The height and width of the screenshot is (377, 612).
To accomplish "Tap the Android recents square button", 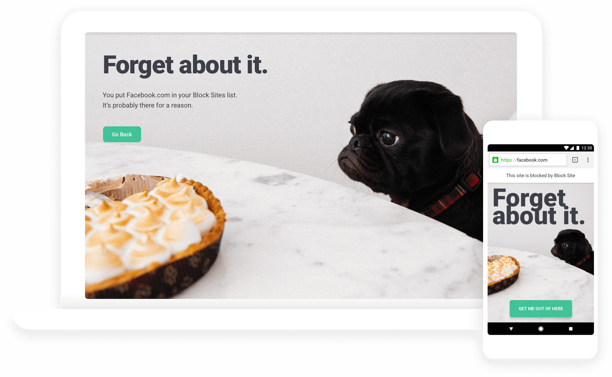I will click(x=571, y=329).
